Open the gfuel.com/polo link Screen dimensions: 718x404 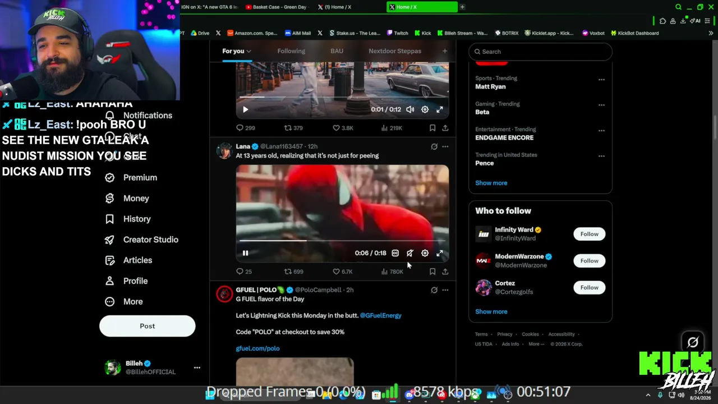[257, 348]
